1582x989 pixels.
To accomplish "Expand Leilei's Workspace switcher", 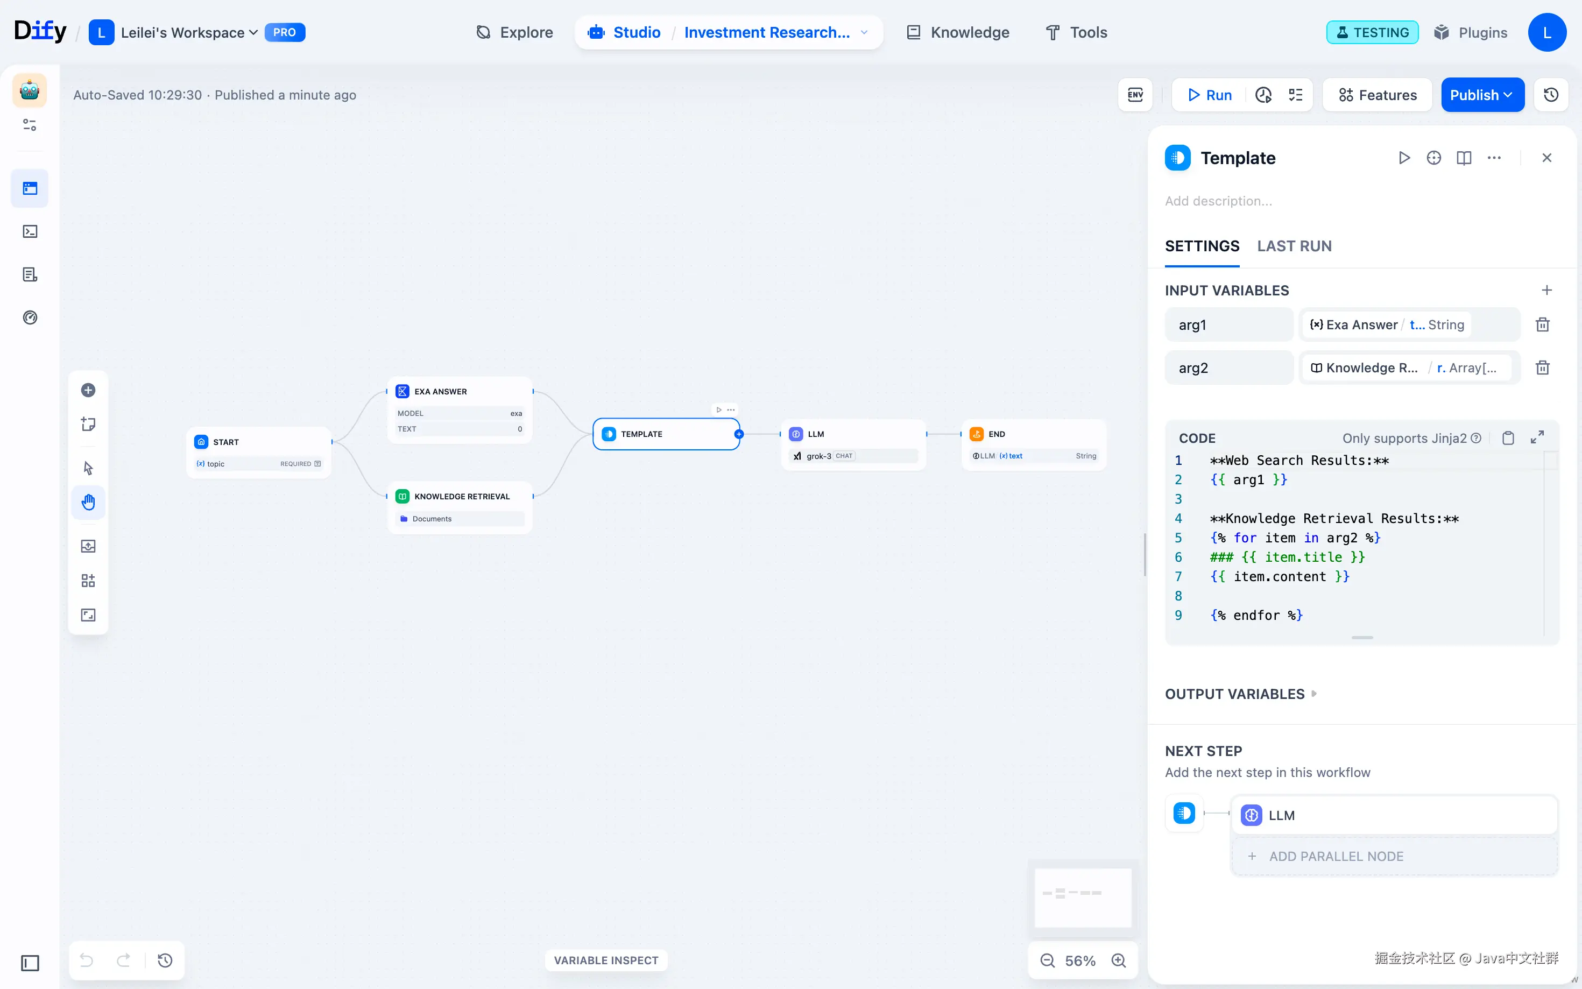I will tap(189, 33).
